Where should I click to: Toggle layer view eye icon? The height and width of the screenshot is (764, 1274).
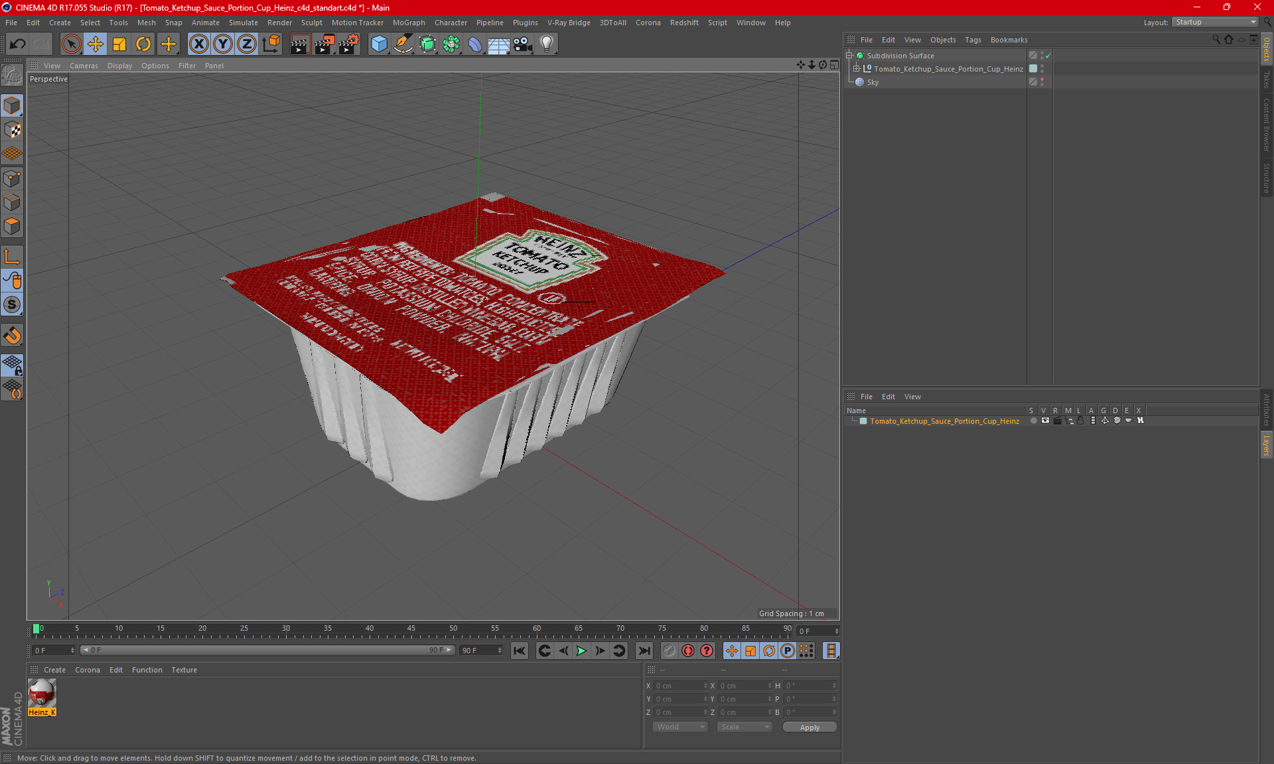pyautogui.click(x=1045, y=420)
